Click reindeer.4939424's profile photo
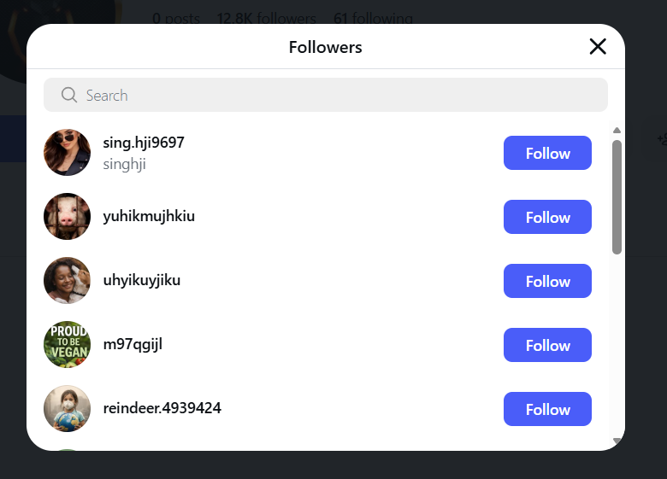667x479 pixels. (67, 409)
